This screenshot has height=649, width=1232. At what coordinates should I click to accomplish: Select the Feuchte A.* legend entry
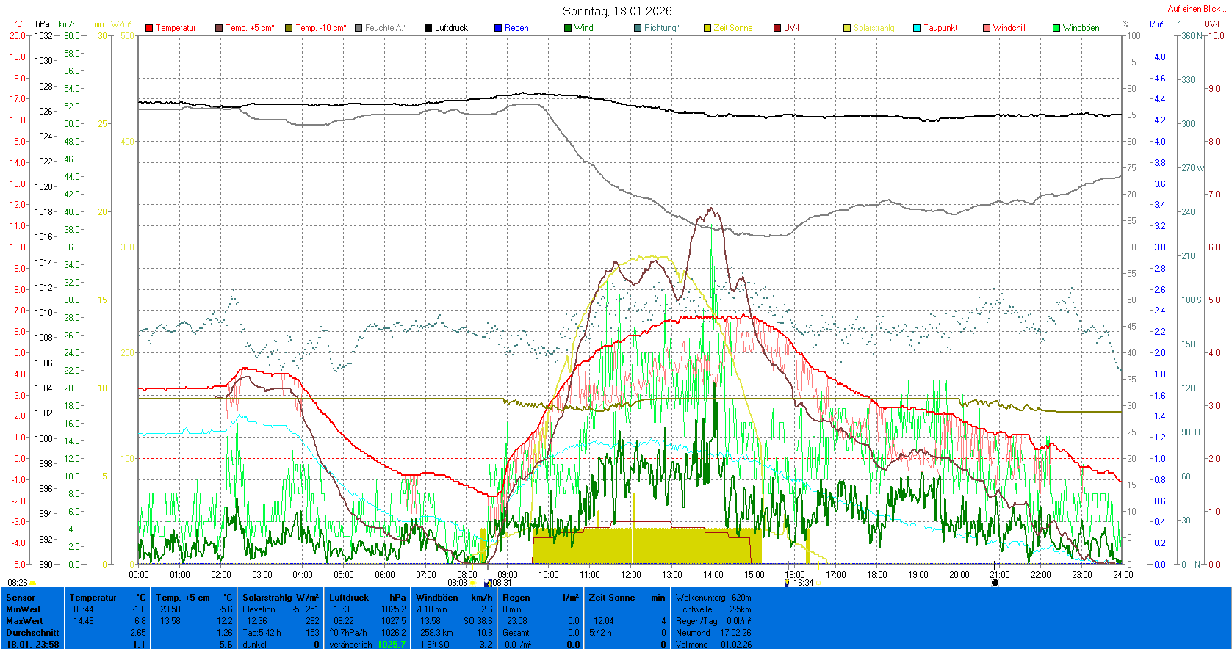click(x=385, y=28)
